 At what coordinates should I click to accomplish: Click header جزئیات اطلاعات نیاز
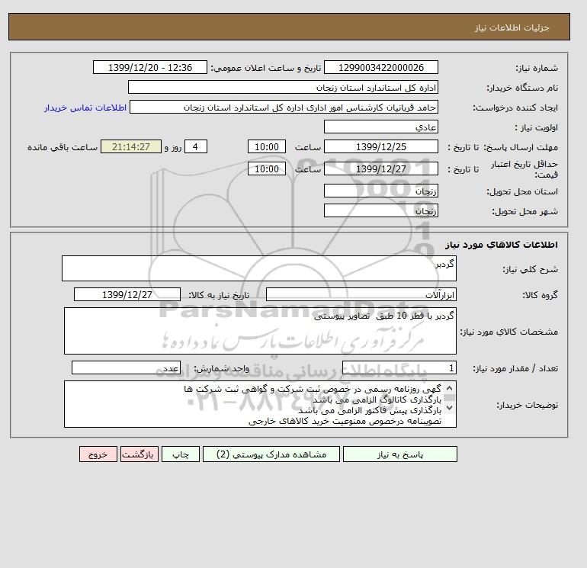(512, 27)
